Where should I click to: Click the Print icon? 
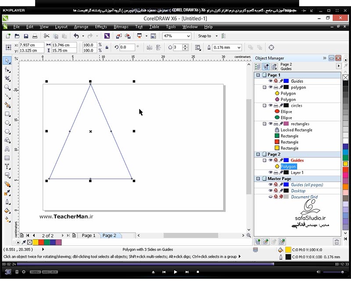(35, 36)
